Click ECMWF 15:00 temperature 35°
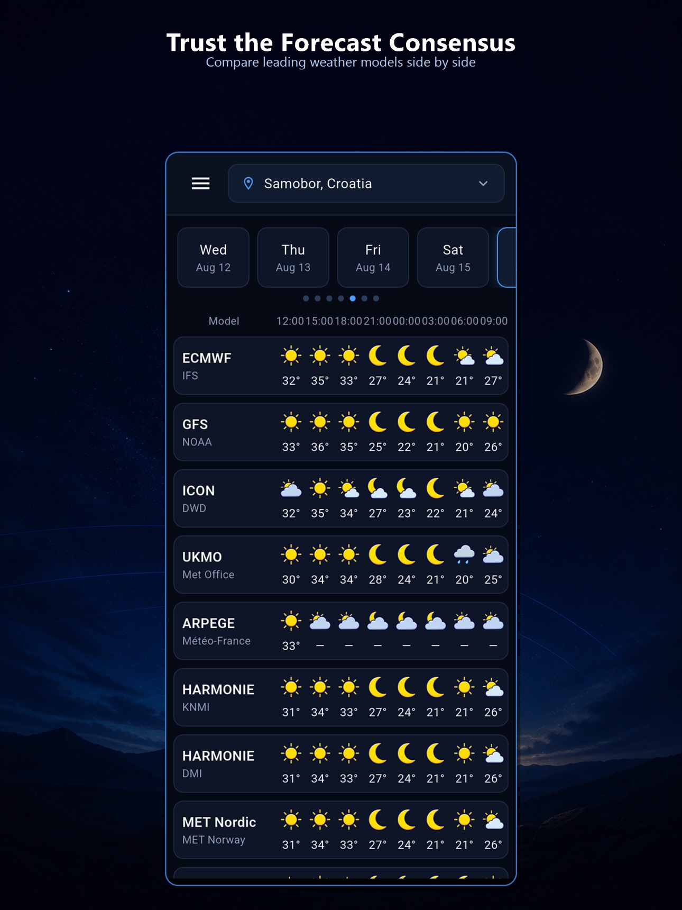 click(x=320, y=381)
